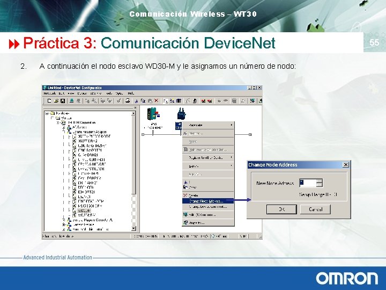Open the Device menu
The width and height of the screenshot is (386, 290).
pyautogui.click(x=82, y=93)
